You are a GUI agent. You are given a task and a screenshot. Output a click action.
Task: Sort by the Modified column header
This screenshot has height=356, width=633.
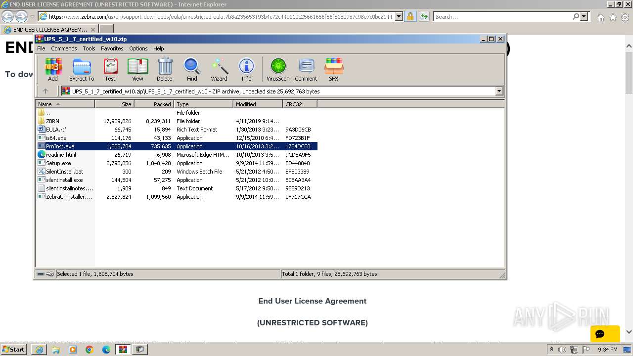coord(258,104)
